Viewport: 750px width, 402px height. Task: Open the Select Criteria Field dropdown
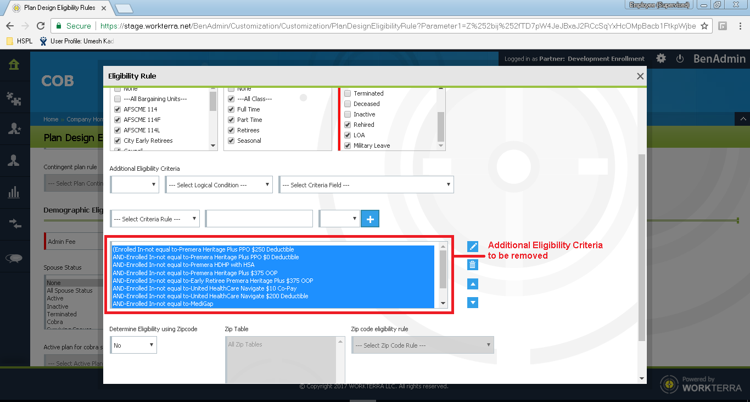point(367,185)
